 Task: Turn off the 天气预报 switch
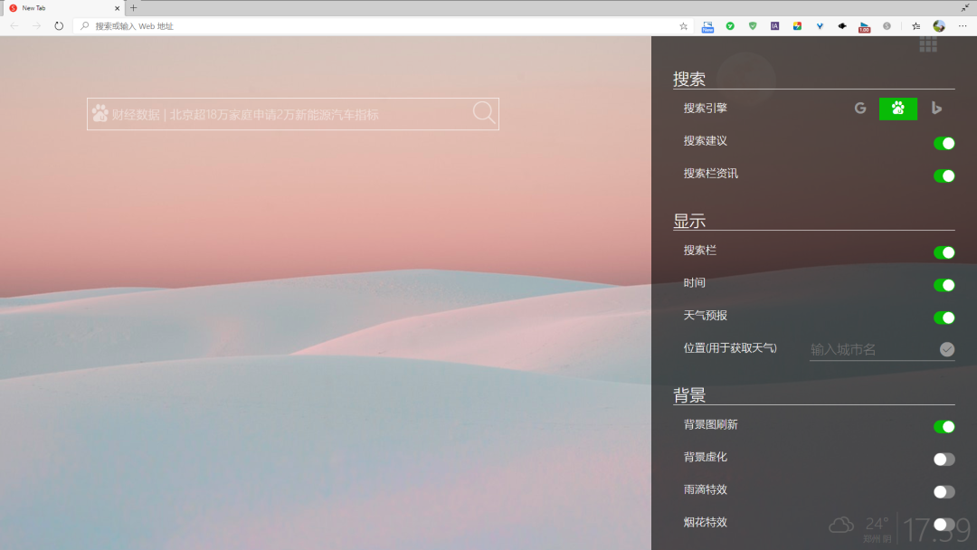[944, 318]
